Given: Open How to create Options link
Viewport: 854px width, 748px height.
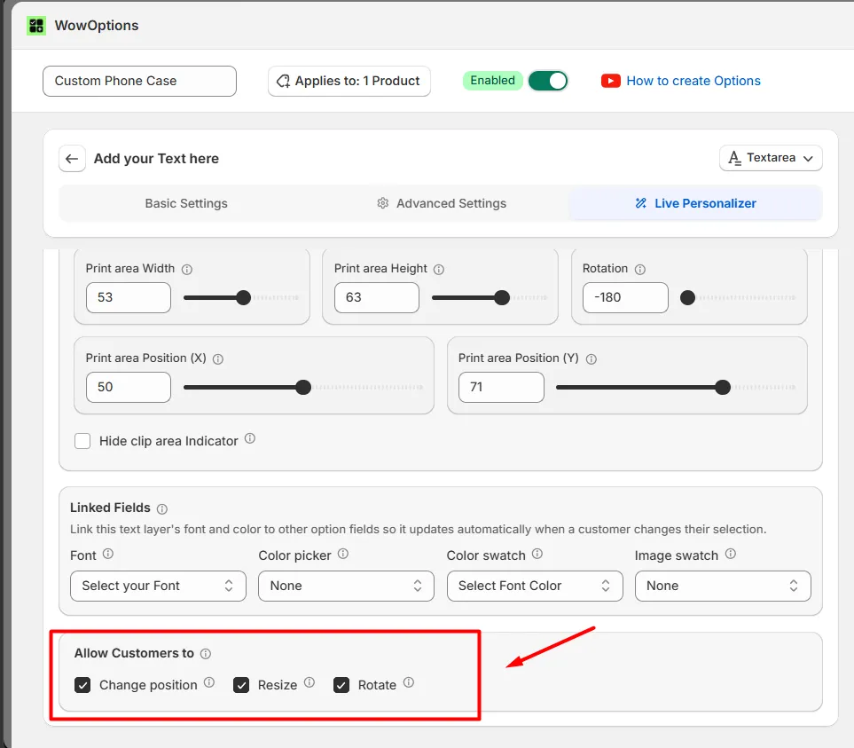Looking at the screenshot, I should (693, 81).
